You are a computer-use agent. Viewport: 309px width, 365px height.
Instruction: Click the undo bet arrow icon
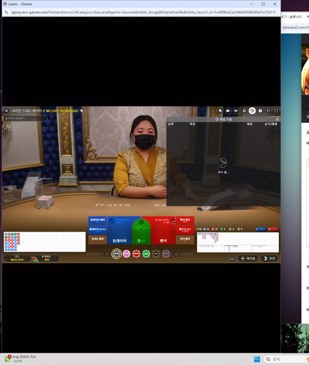107,254
